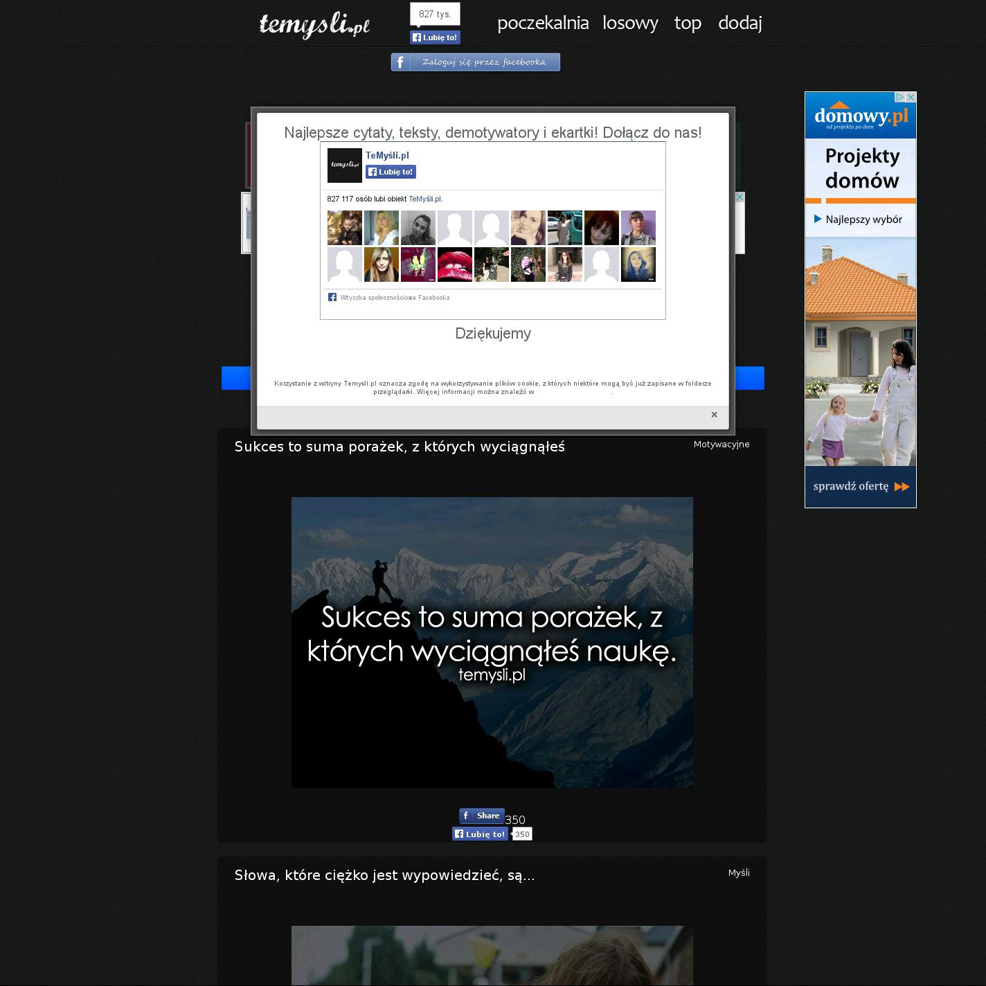This screenshot has height=986, width=986.
Task: Click the Facebook logo next to Wtyczka społecznościowa
Action: click(x=332, y=297)
